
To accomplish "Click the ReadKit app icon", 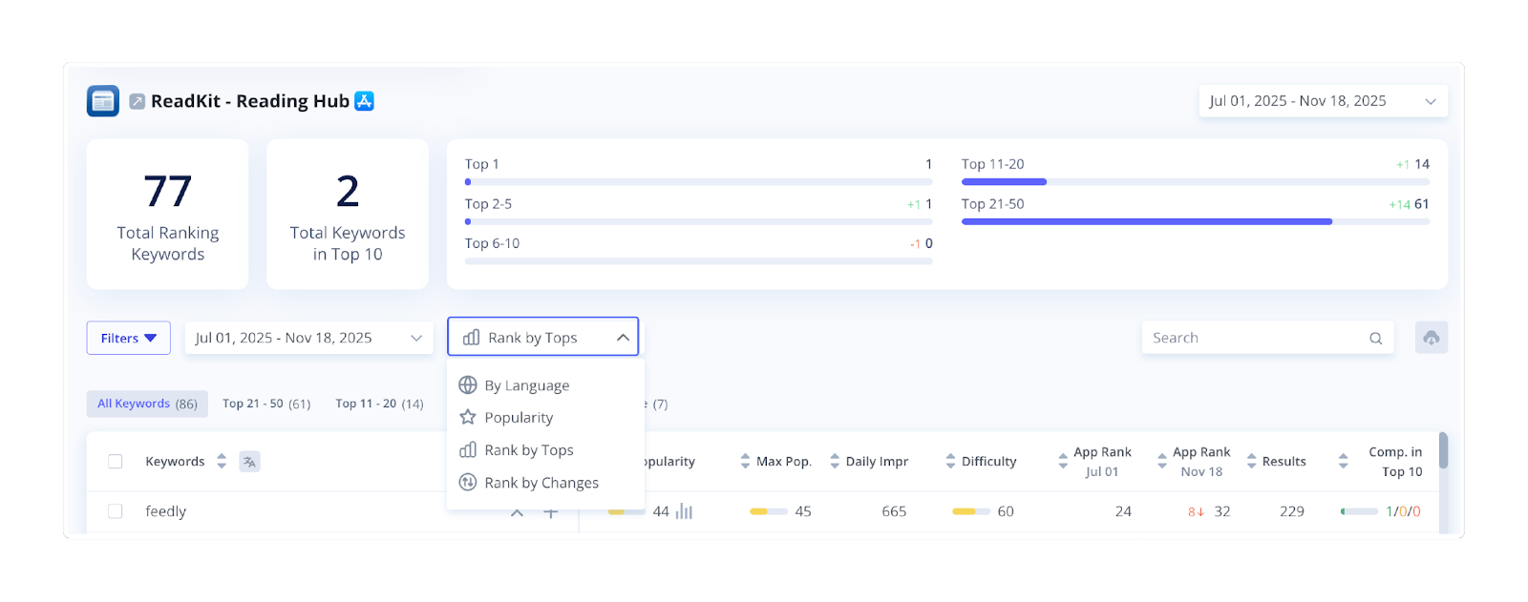I will coord(103,101).
